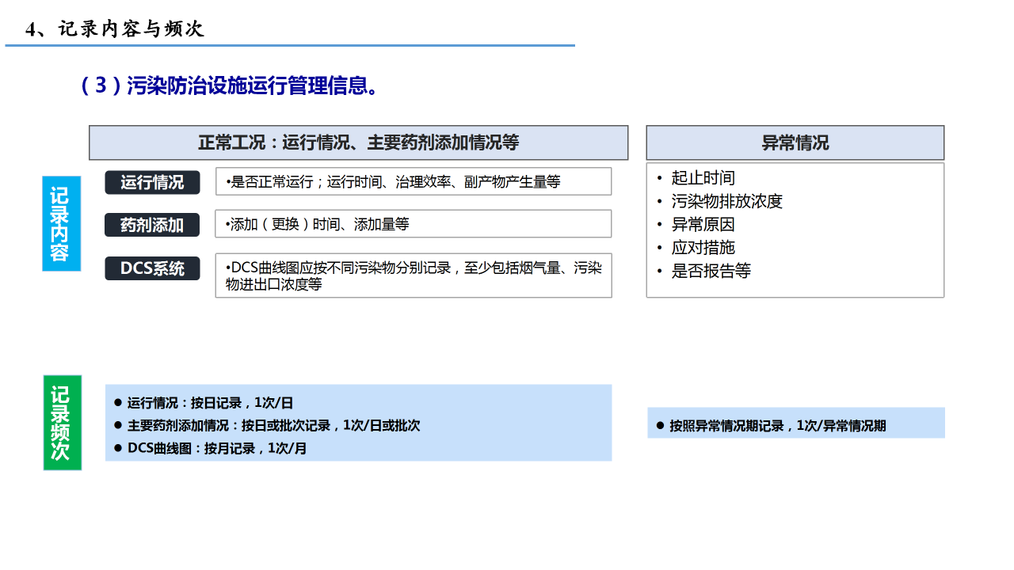The image size is (1014, 570).
Task: Select the 应对措施 bullet item
Action: pyautogui.click(x=703, y=247)
